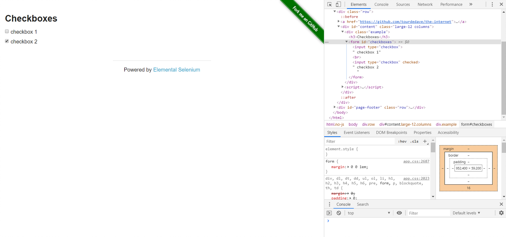Open app.css:2687 source link

[416, 161]
